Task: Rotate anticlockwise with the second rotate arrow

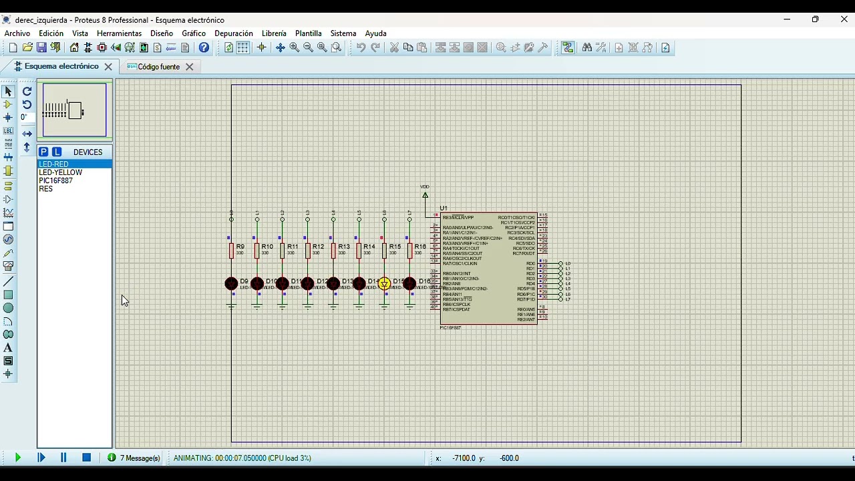Action: pos(27,104)
